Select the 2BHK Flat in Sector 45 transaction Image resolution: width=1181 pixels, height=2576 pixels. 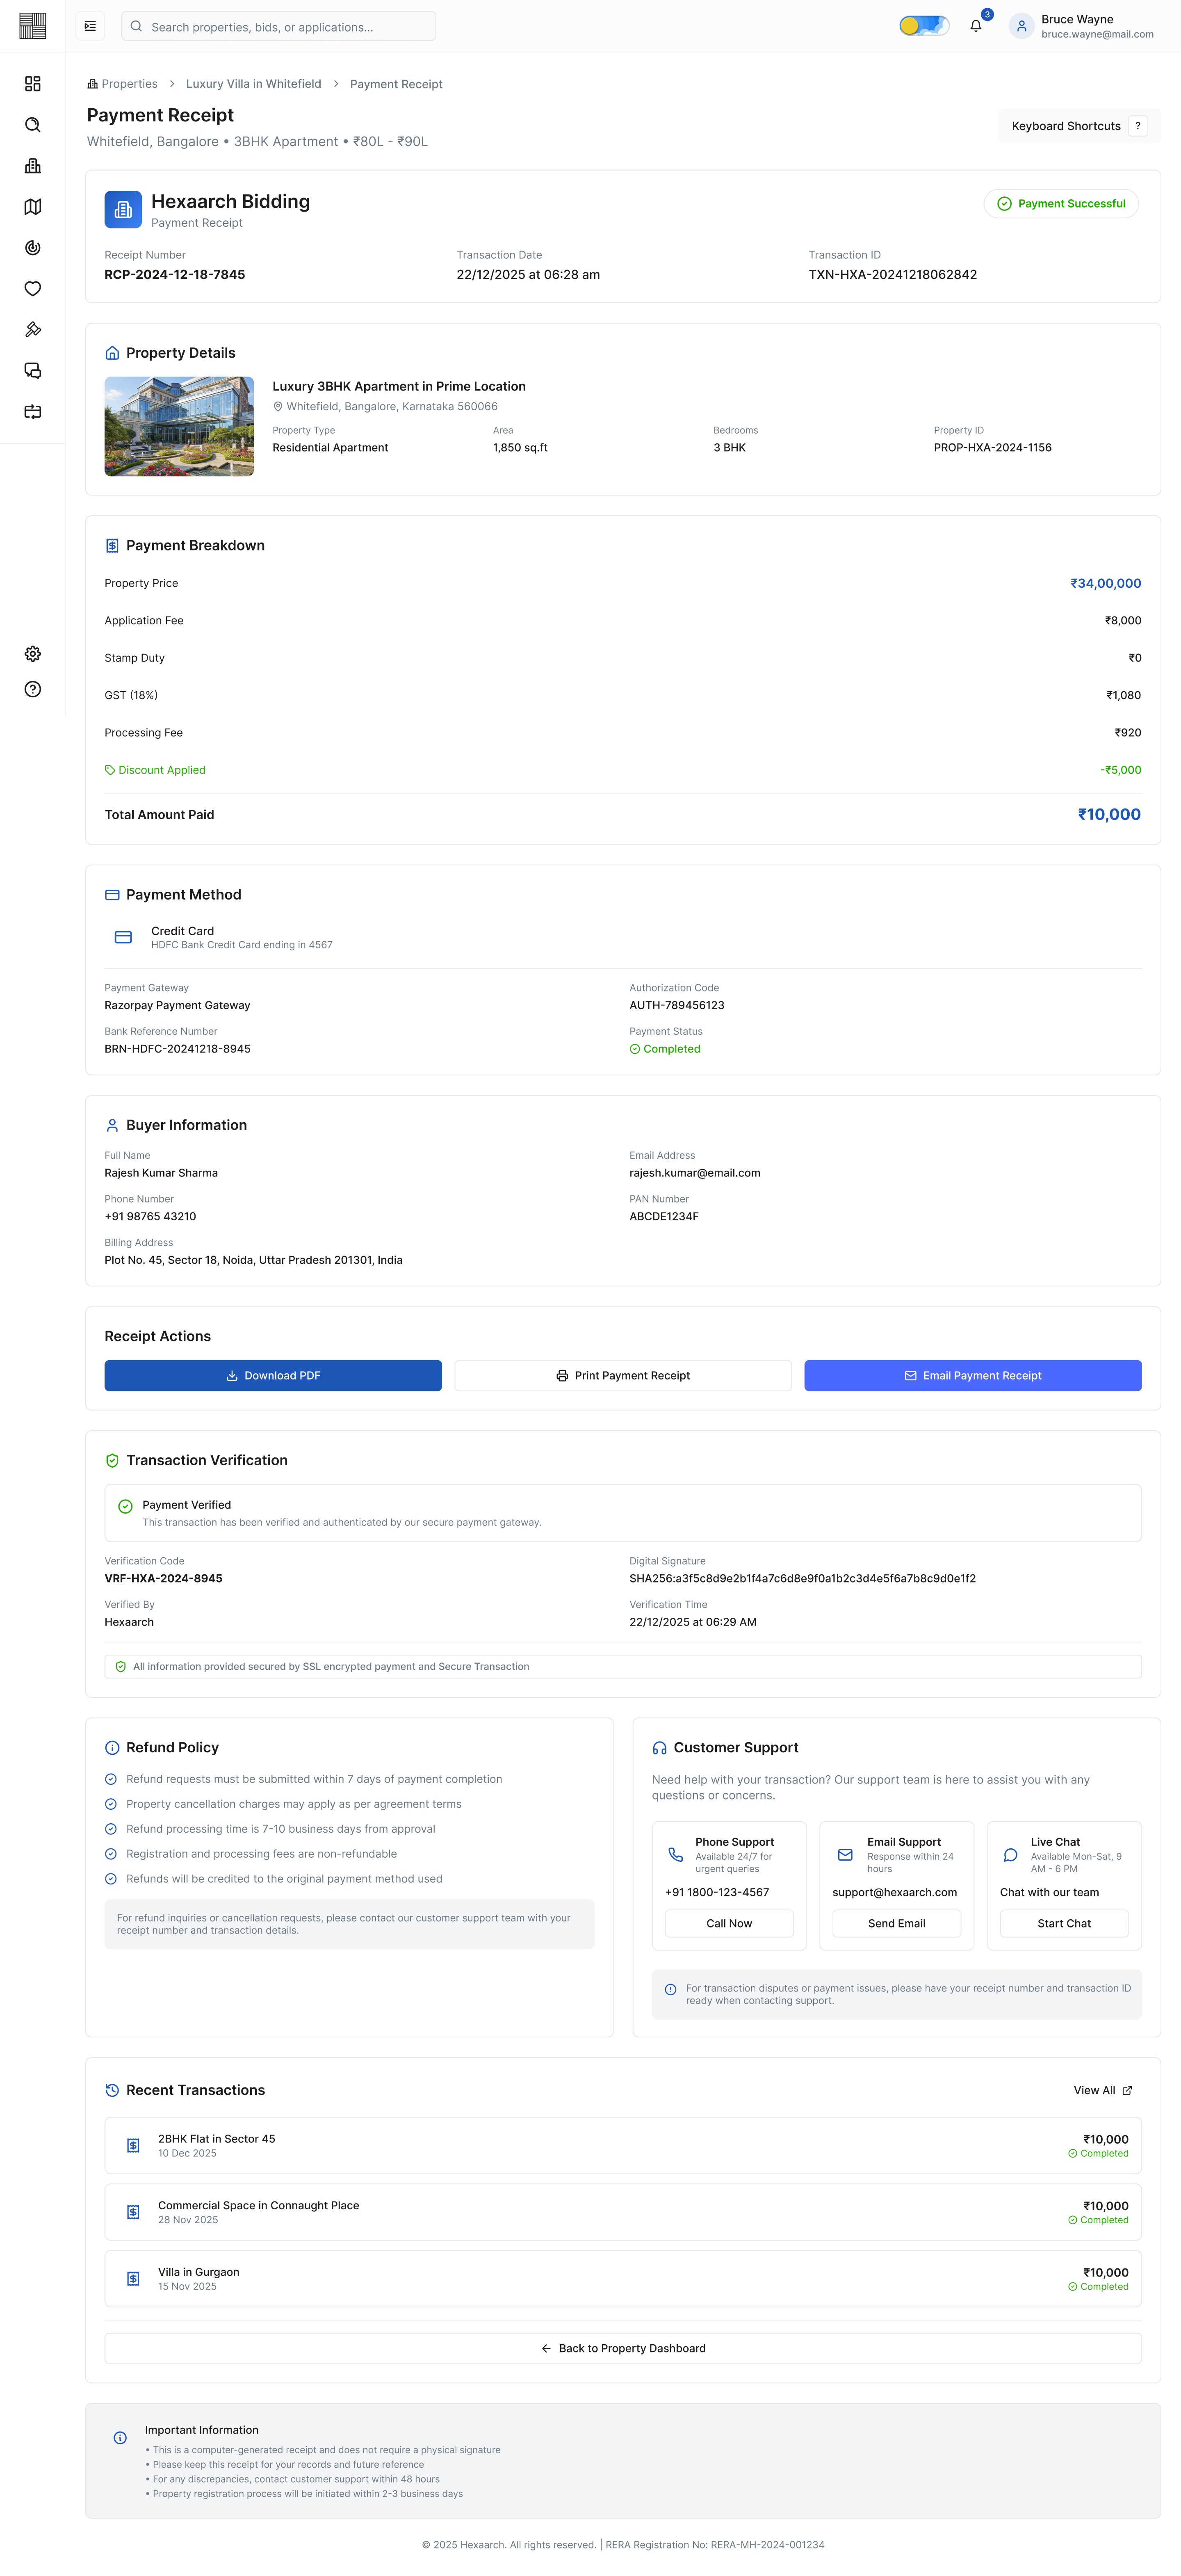pos(623,2146)
